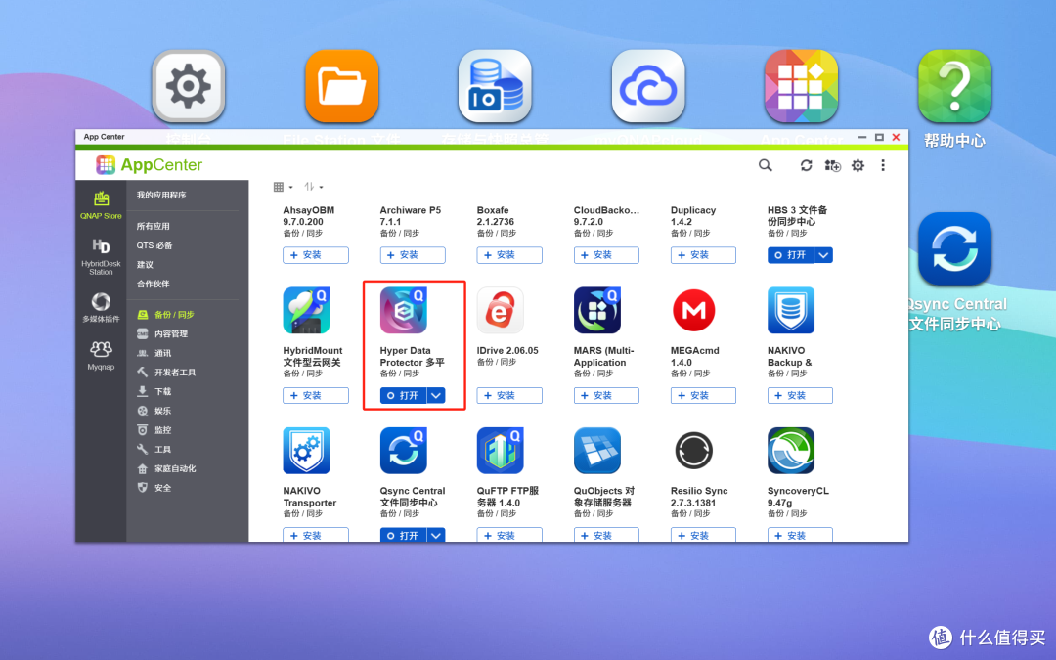Open the multimedia plugins sidebar section
This screenshot has height=660, width=1056.
(x=101, y=307)
